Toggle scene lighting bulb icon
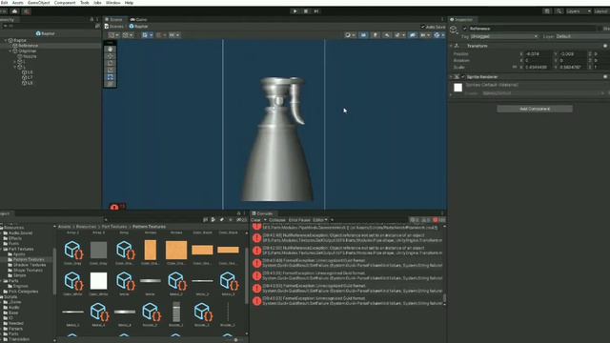The image size is (610, 343). click(375, 35)
